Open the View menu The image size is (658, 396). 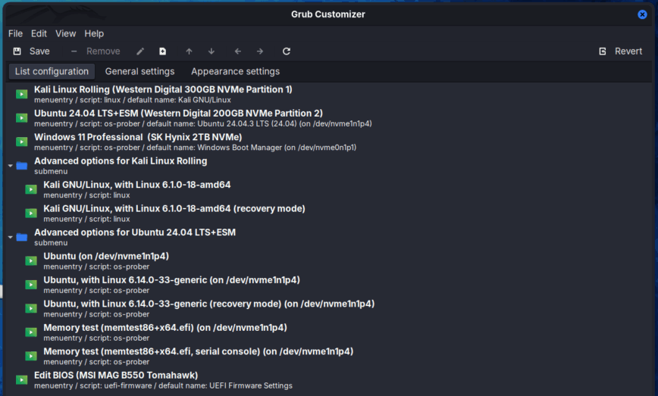tap(66, 33)
